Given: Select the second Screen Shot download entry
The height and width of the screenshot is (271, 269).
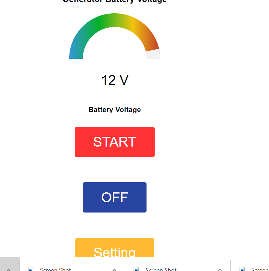Looking at the screenshot, I should (x=161, y=269).
